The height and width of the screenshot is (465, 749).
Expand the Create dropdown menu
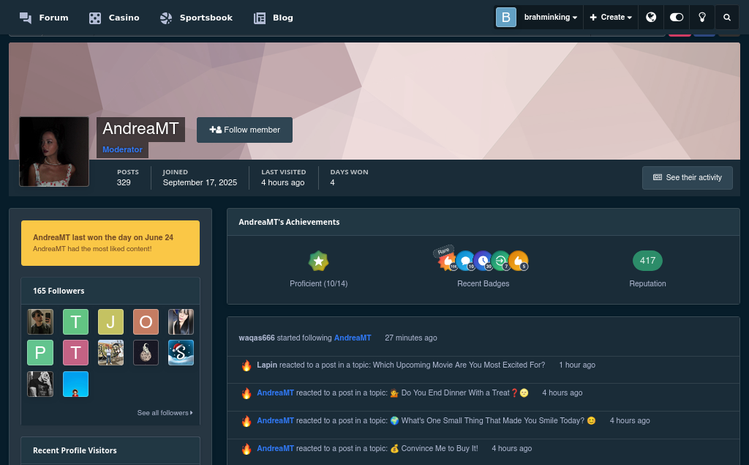(611, 18)
